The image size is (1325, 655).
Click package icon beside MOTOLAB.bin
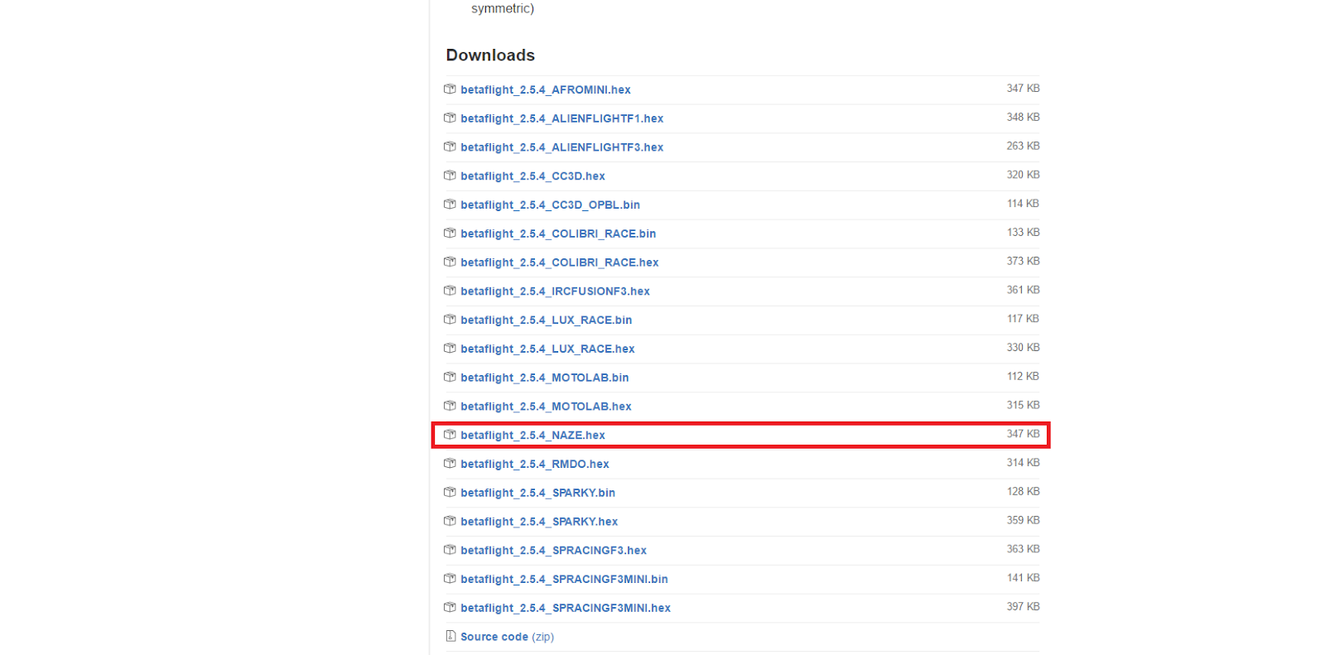point(450,377)
